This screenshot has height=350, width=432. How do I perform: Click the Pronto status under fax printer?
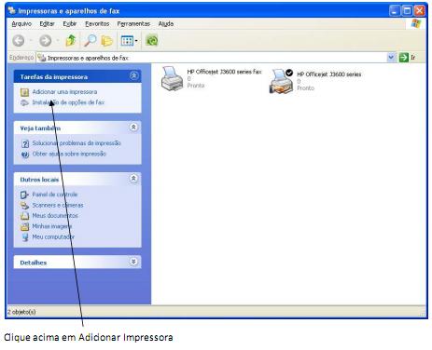click(x=196, y=86)
